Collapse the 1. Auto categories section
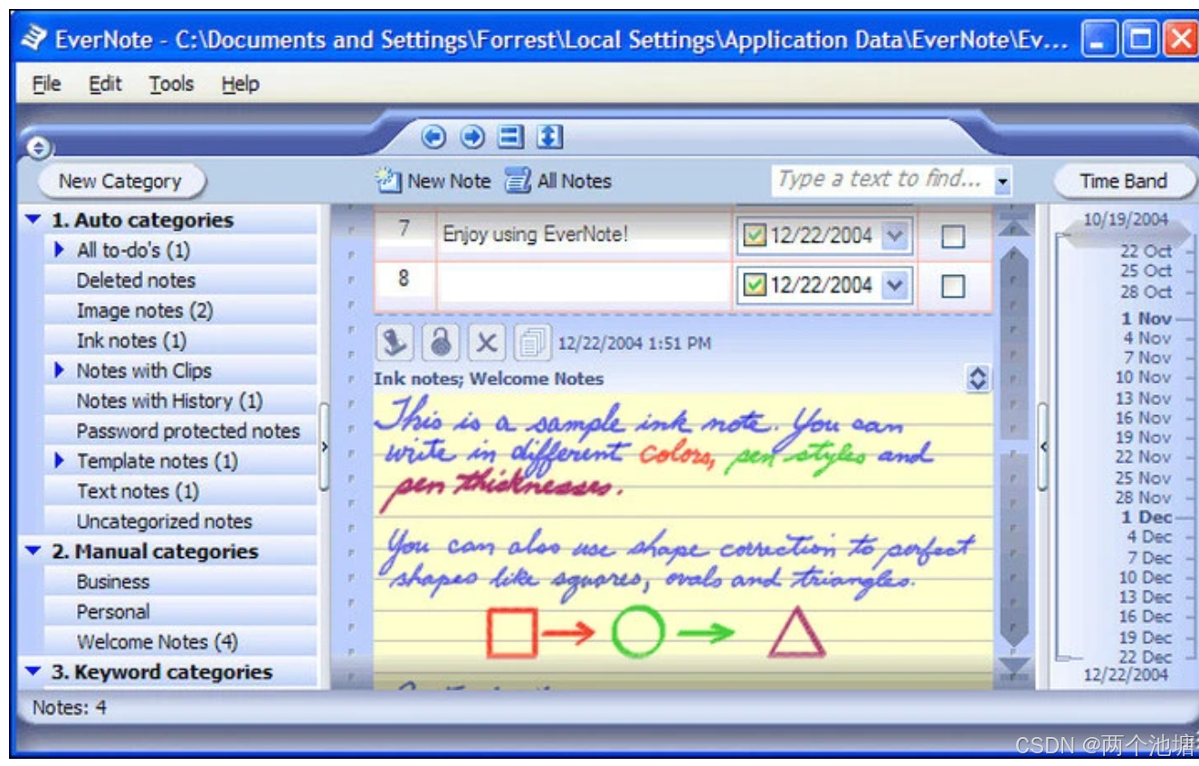Viewport: 1199px width, 766px height. (x=33, y=220)
